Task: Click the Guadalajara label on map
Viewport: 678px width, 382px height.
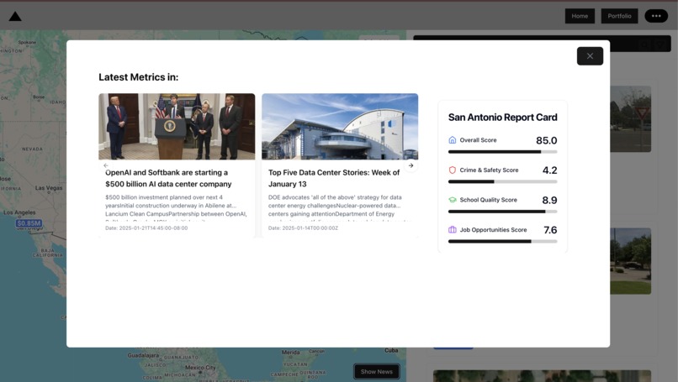Action: click(x=143, y=355)
